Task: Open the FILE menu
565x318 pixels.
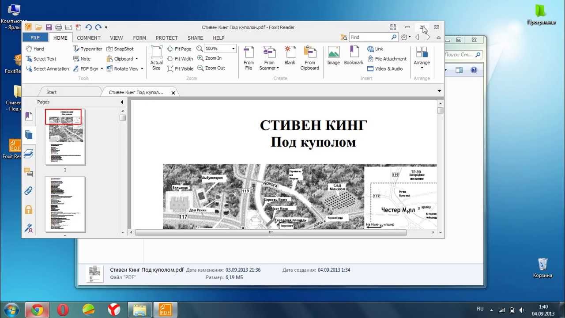Action: point(35,38)
